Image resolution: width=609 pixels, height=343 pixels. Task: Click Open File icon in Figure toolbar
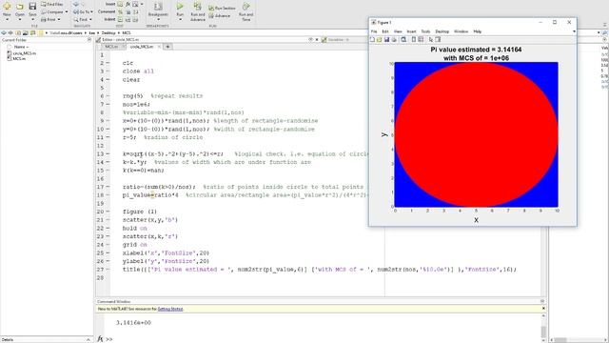pyautogui.click(x=379, y=40)
